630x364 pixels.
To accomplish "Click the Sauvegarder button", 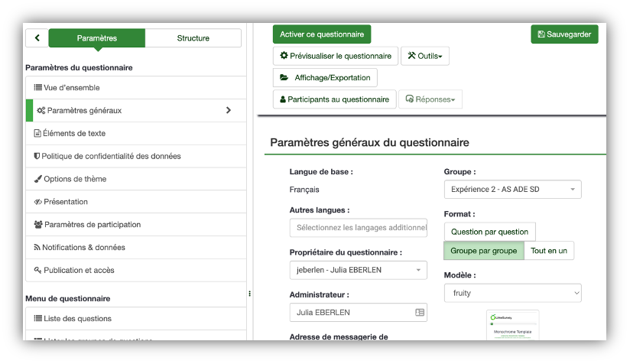I will coord(564,34).
